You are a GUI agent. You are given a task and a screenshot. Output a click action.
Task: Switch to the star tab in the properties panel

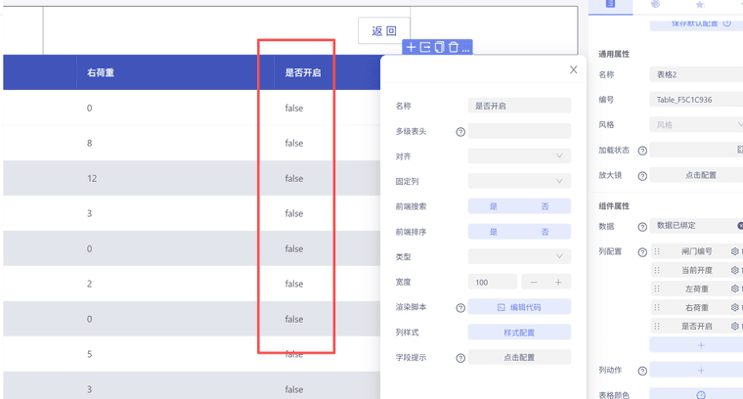(700, 5)
